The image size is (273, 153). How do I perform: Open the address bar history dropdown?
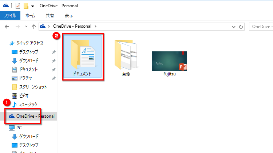[x=233, y=27]
